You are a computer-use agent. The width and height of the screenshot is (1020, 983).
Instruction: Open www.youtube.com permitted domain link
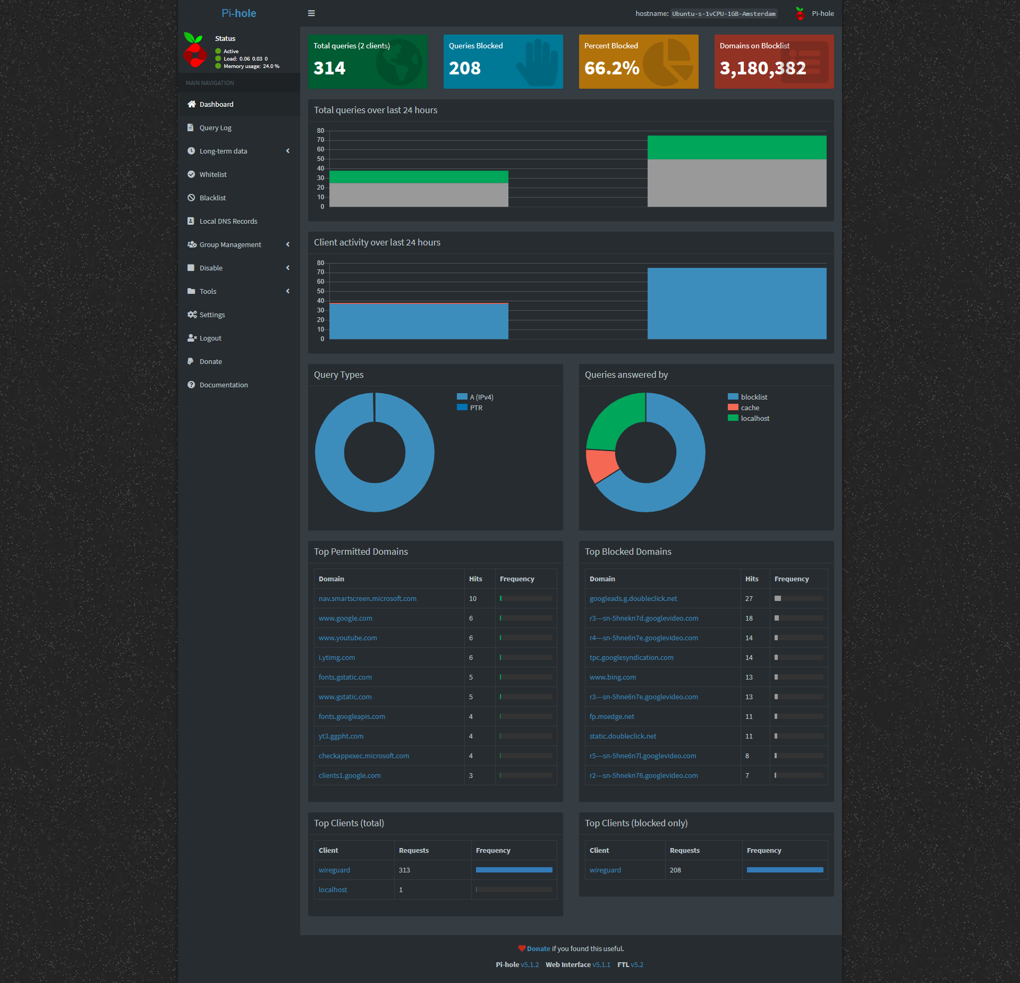(x=348, y=638)
